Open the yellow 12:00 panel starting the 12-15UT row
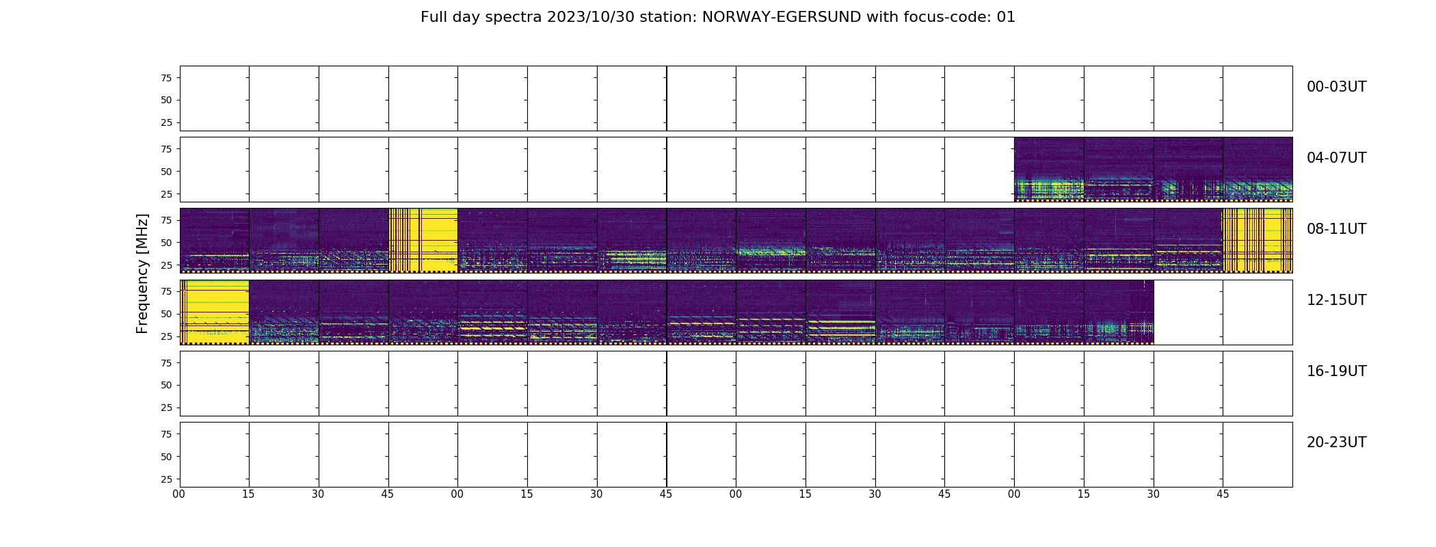 coord(215,312)
